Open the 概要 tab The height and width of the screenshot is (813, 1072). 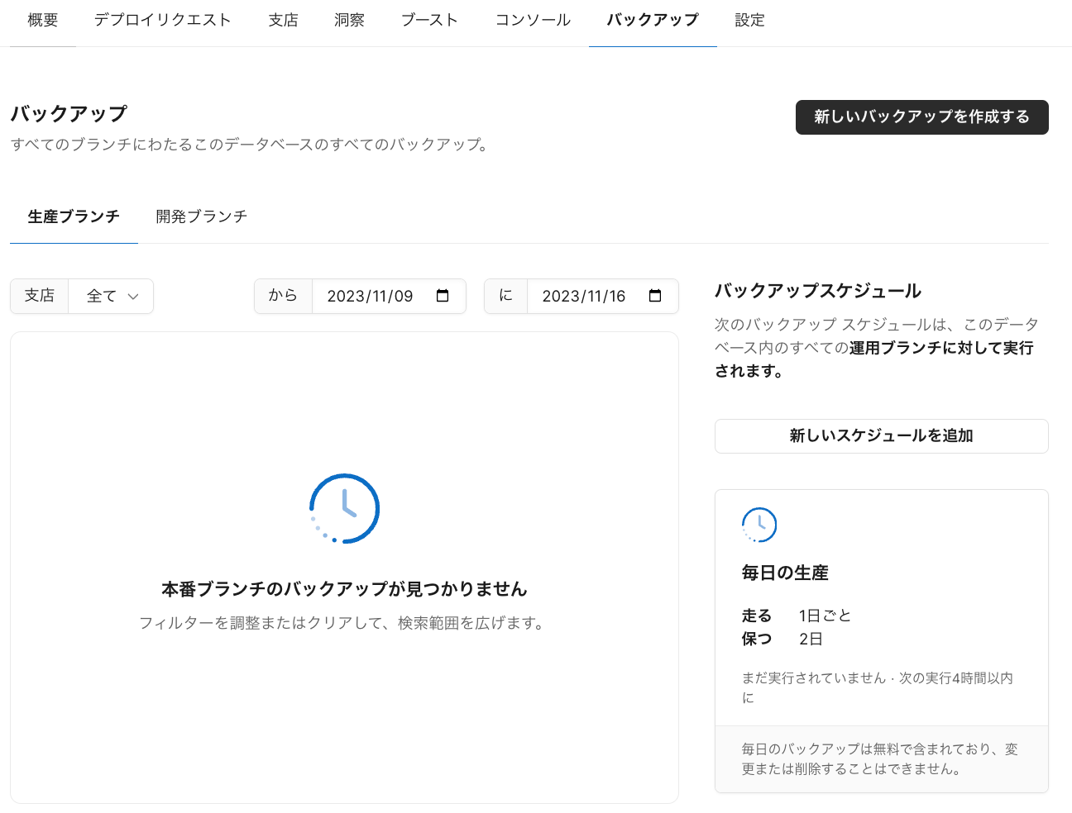point(43,20)
